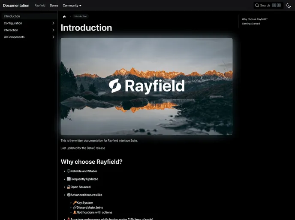The height and width of the screenshot is (220, 295).
Task: Jump to Getting Started section link
Action: (x=251, y=24)
